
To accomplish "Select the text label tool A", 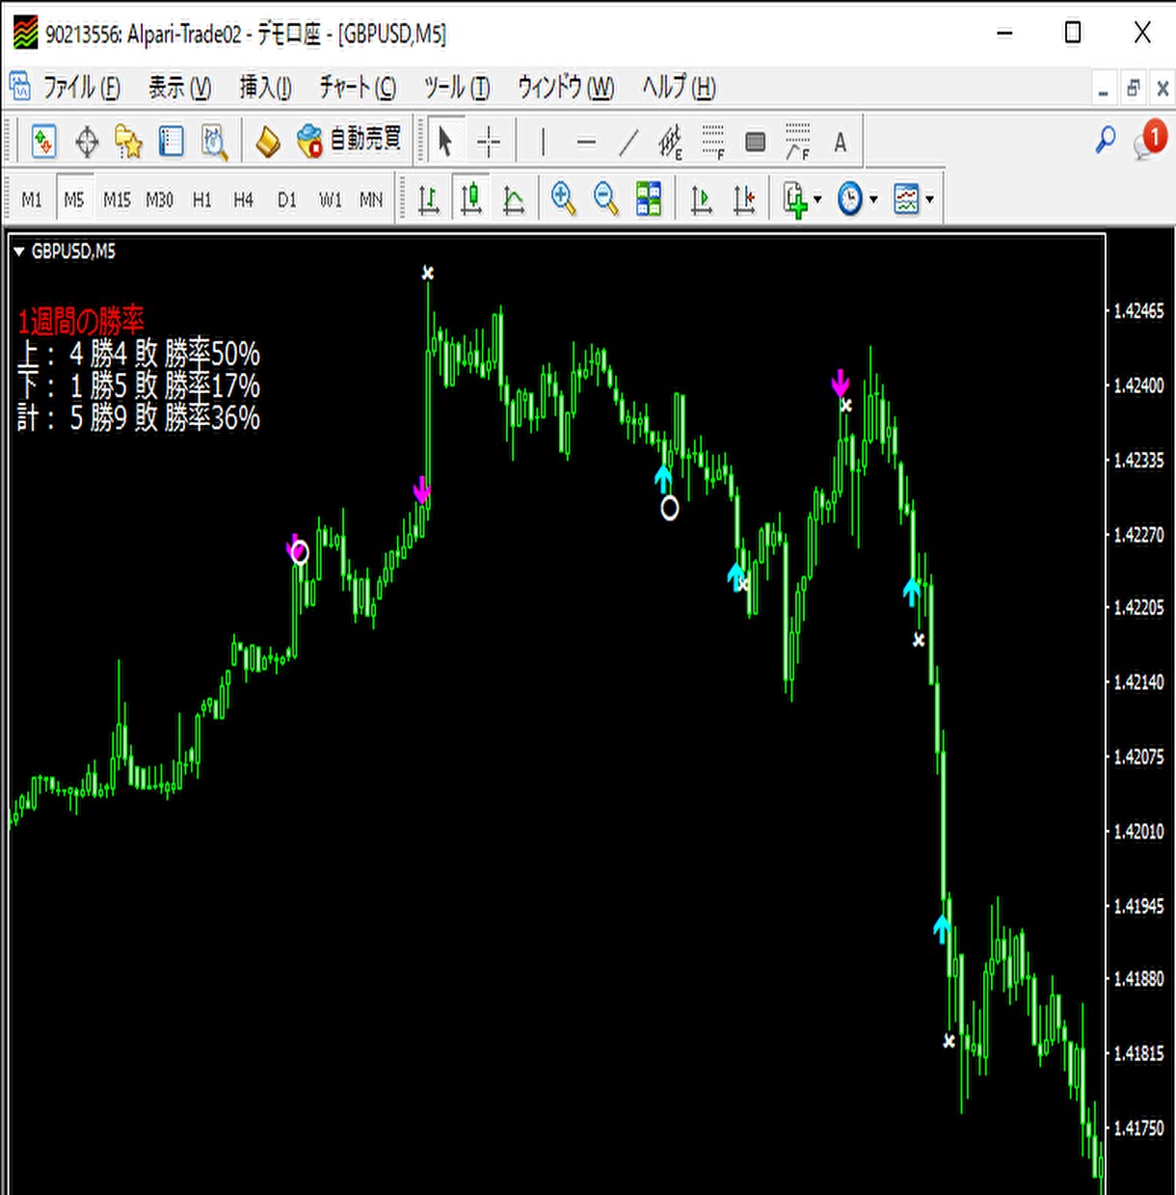I will [x=841, y=143].
